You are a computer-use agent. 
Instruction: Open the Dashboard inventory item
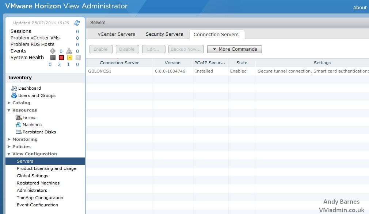(30, 88)
